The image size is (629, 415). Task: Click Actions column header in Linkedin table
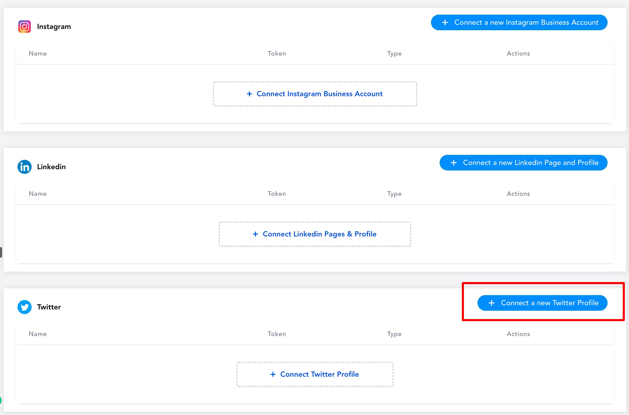coord(519,194)
